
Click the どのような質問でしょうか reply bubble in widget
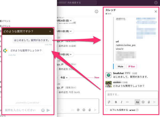[26, 50]
